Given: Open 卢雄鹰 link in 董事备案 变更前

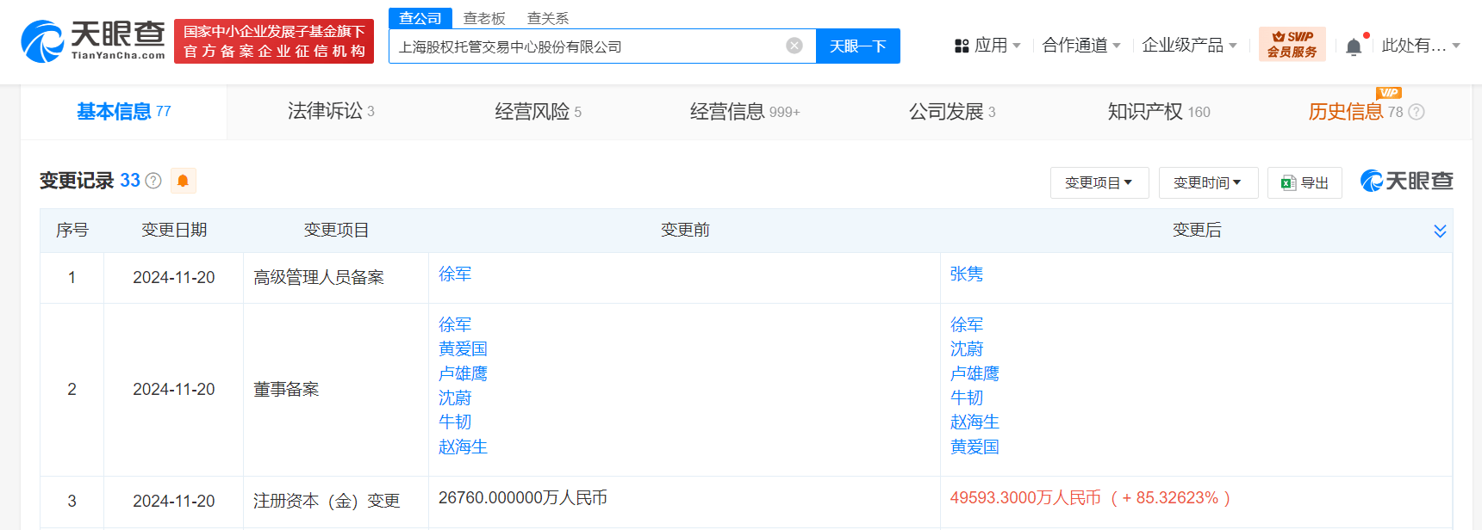Looking at the screenshot, I should [463, 373].
